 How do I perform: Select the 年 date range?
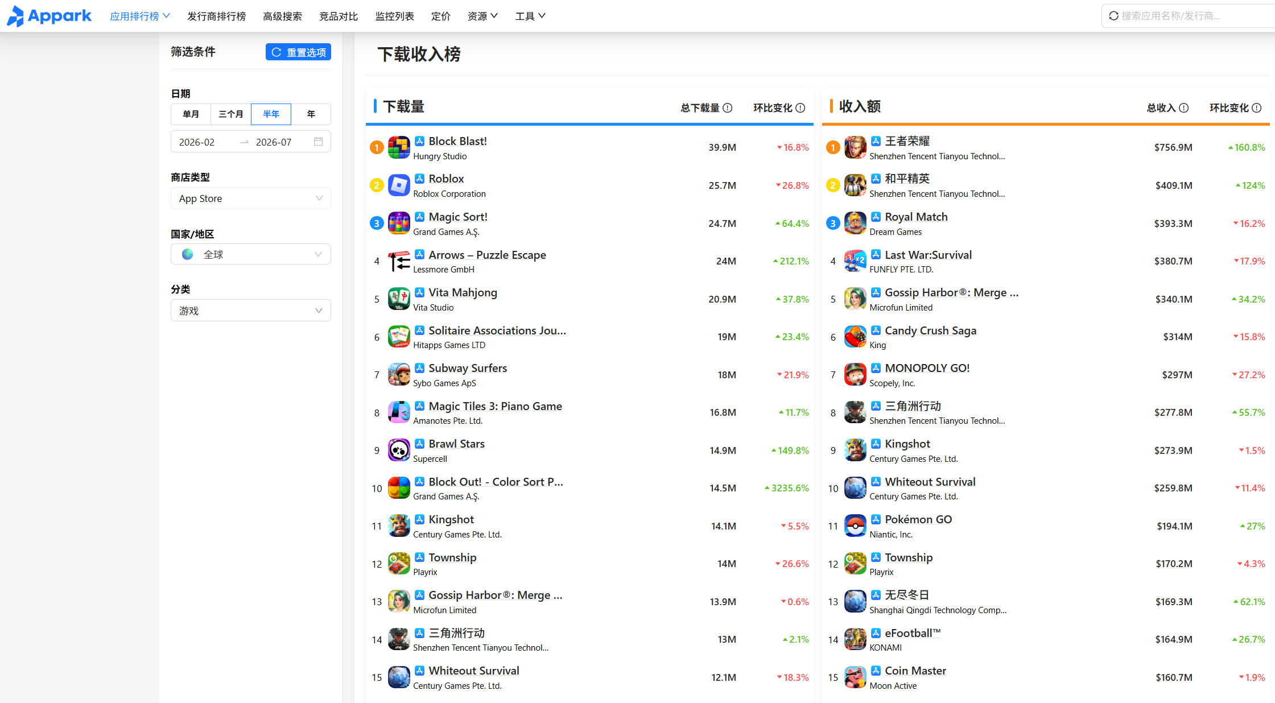pyautogui.click(x=311, y=114)
